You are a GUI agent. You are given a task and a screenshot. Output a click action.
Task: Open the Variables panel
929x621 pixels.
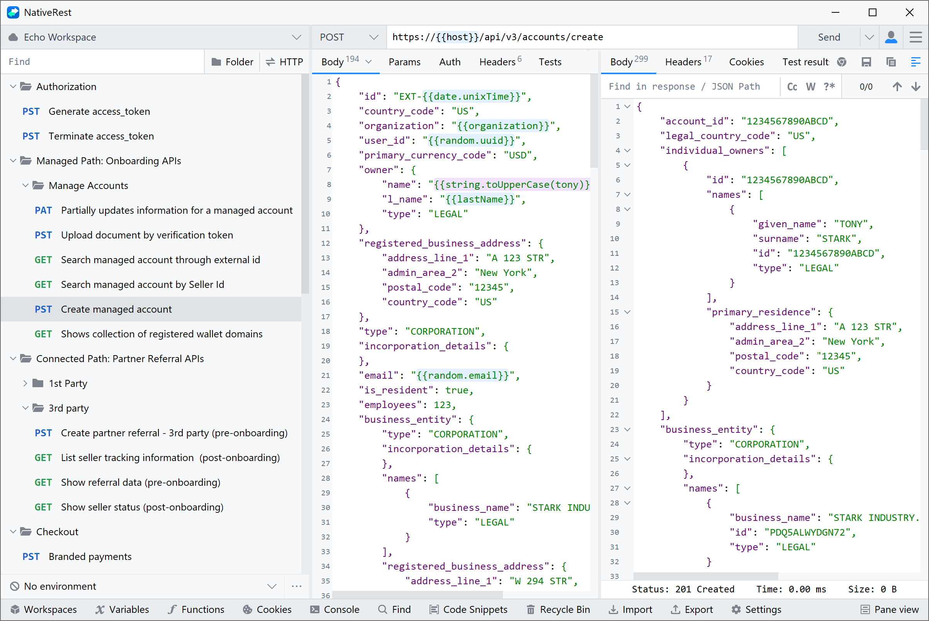pos(123,609)
